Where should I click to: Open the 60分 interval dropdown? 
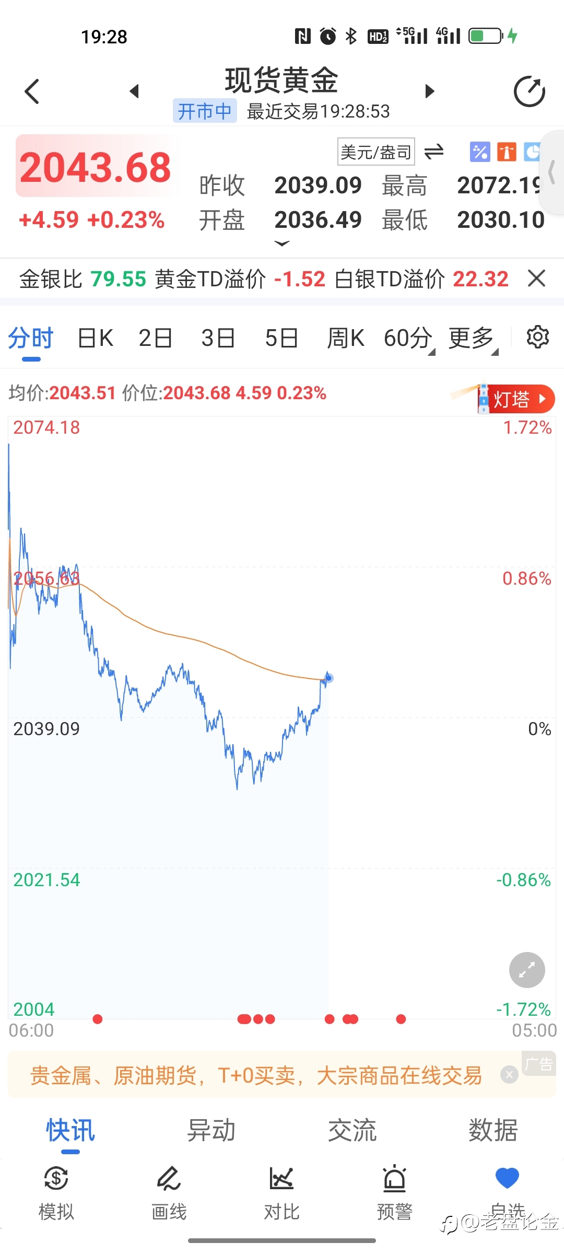click(409, 339)
